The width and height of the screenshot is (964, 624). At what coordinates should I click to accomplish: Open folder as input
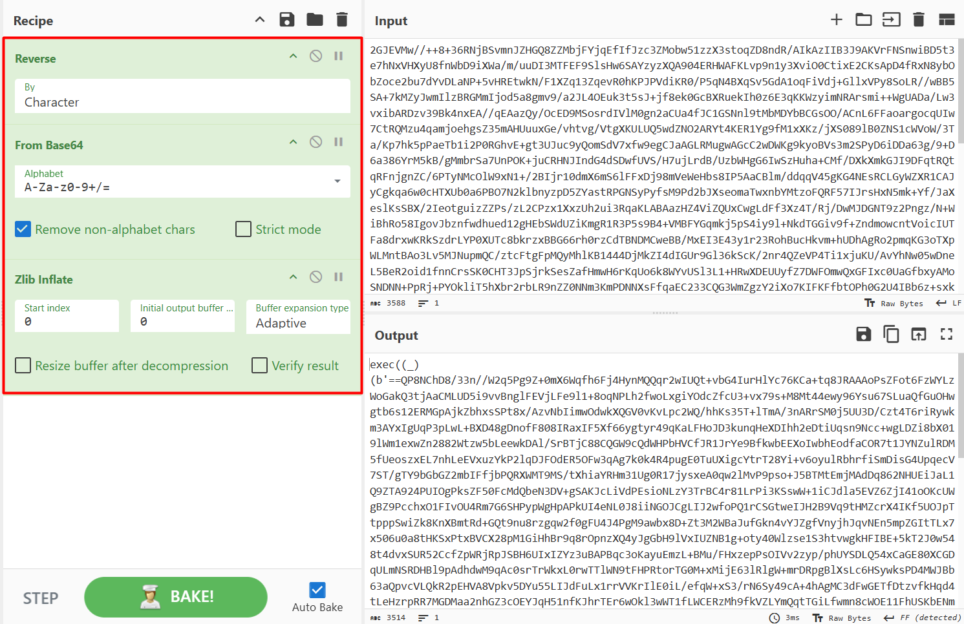click(864, 19)
